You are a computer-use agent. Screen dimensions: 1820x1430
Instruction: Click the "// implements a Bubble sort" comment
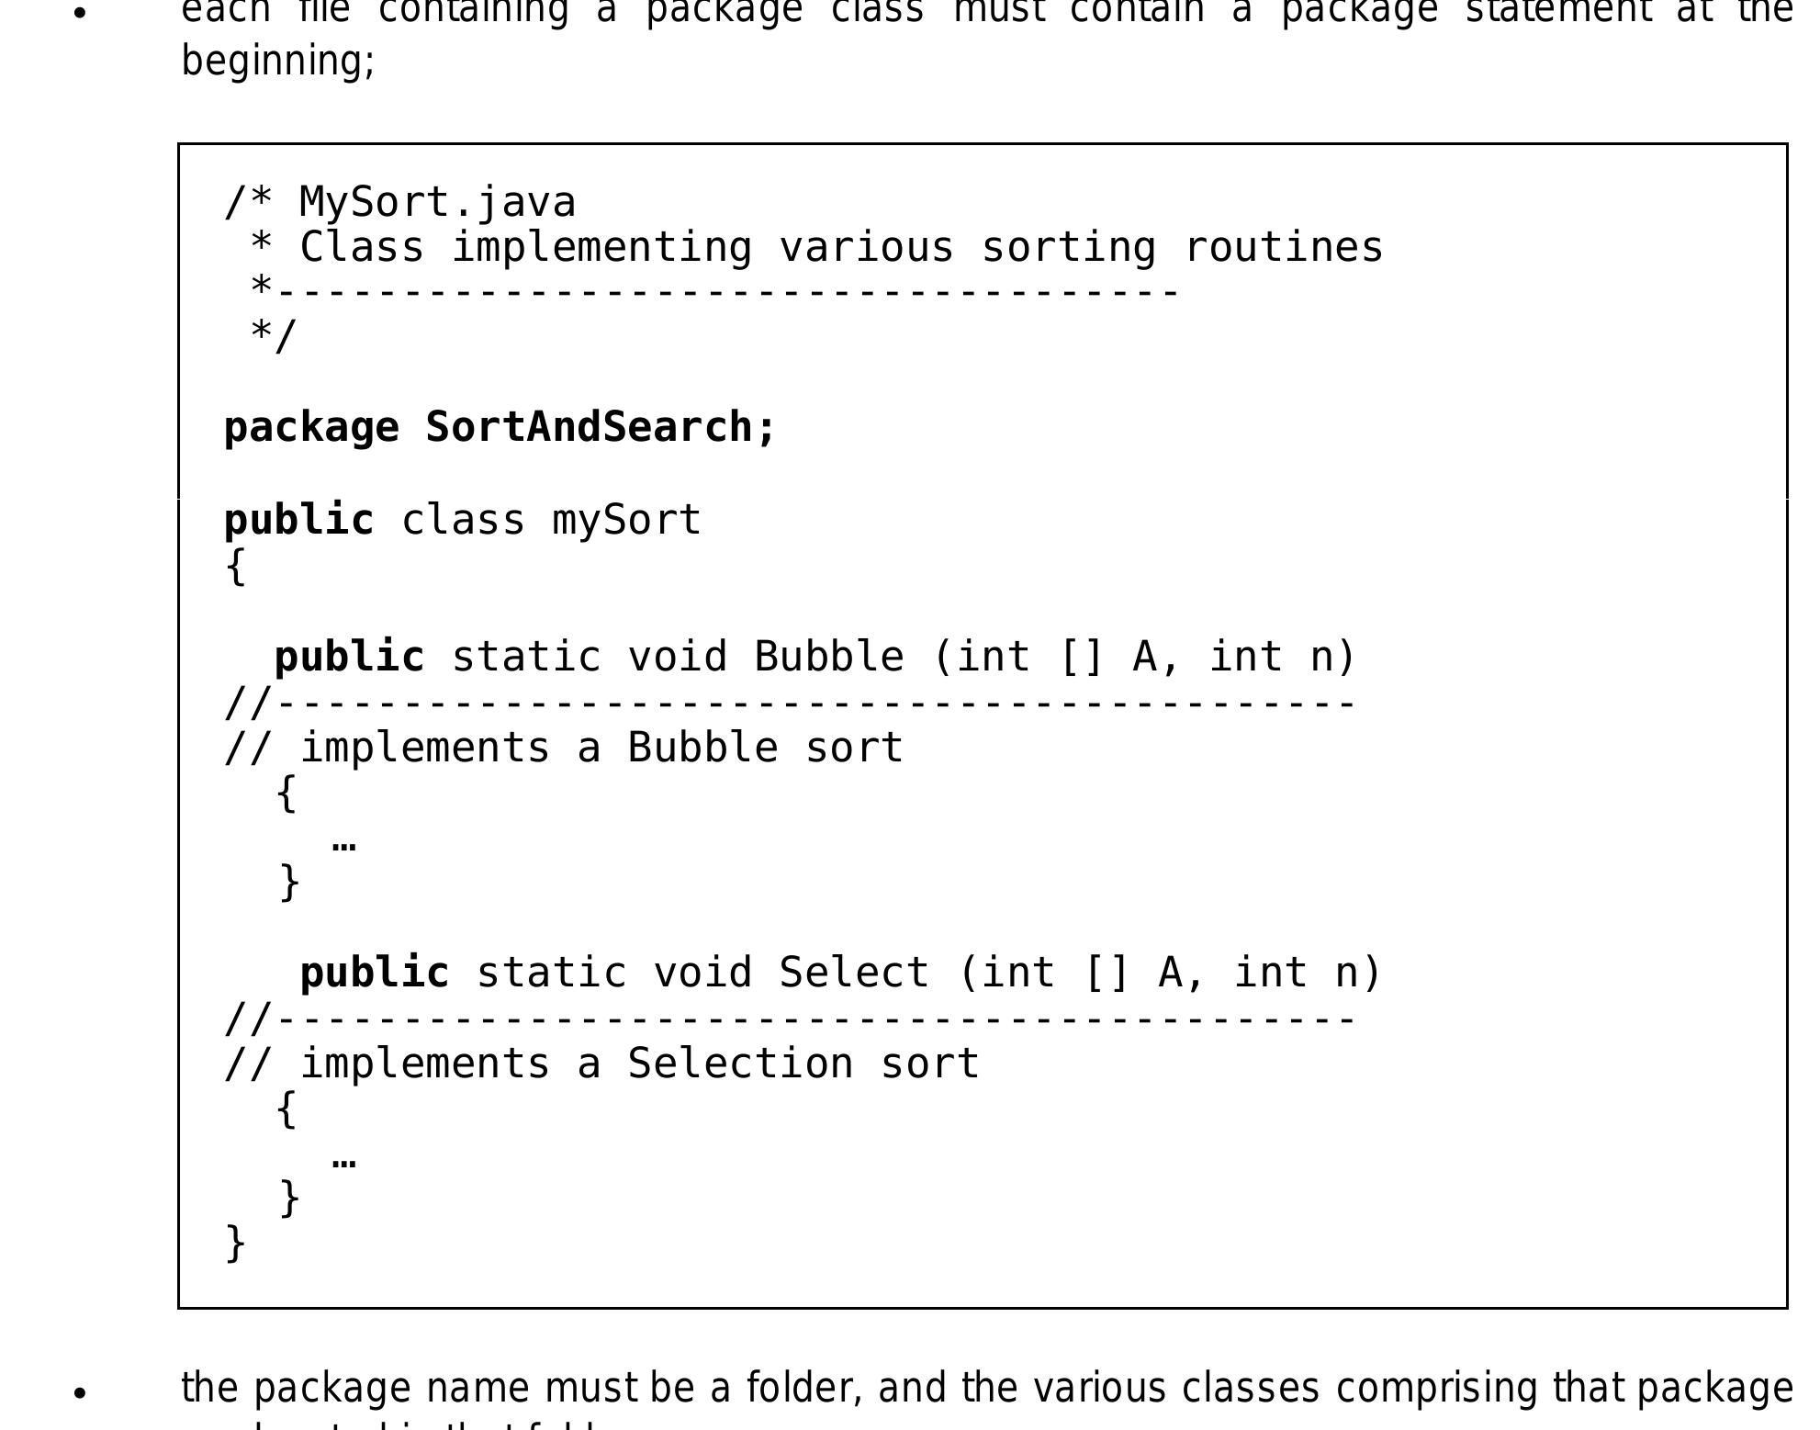[x=564, y=748]
